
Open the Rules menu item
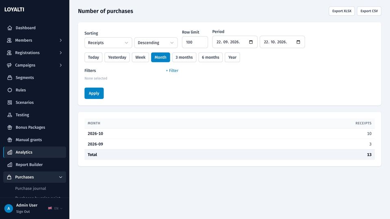point(35,90)
